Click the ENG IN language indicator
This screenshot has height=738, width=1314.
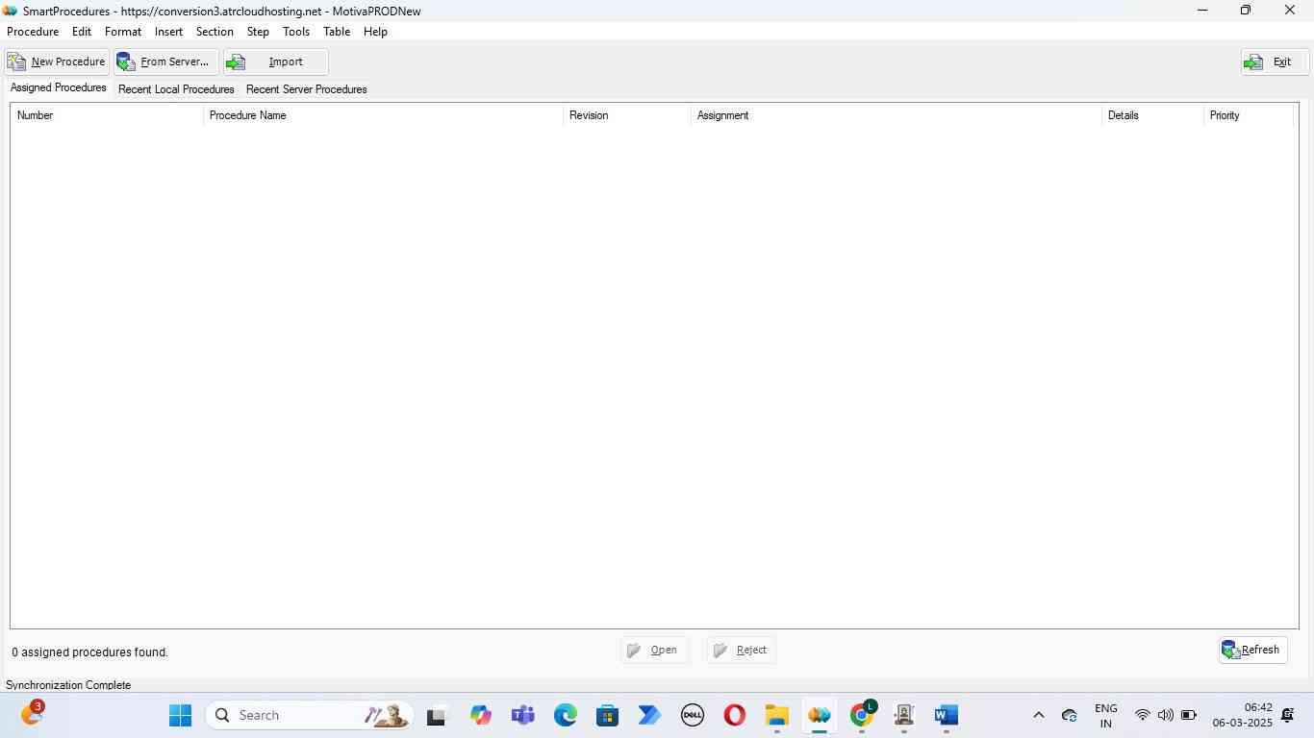coord(1106,716)
